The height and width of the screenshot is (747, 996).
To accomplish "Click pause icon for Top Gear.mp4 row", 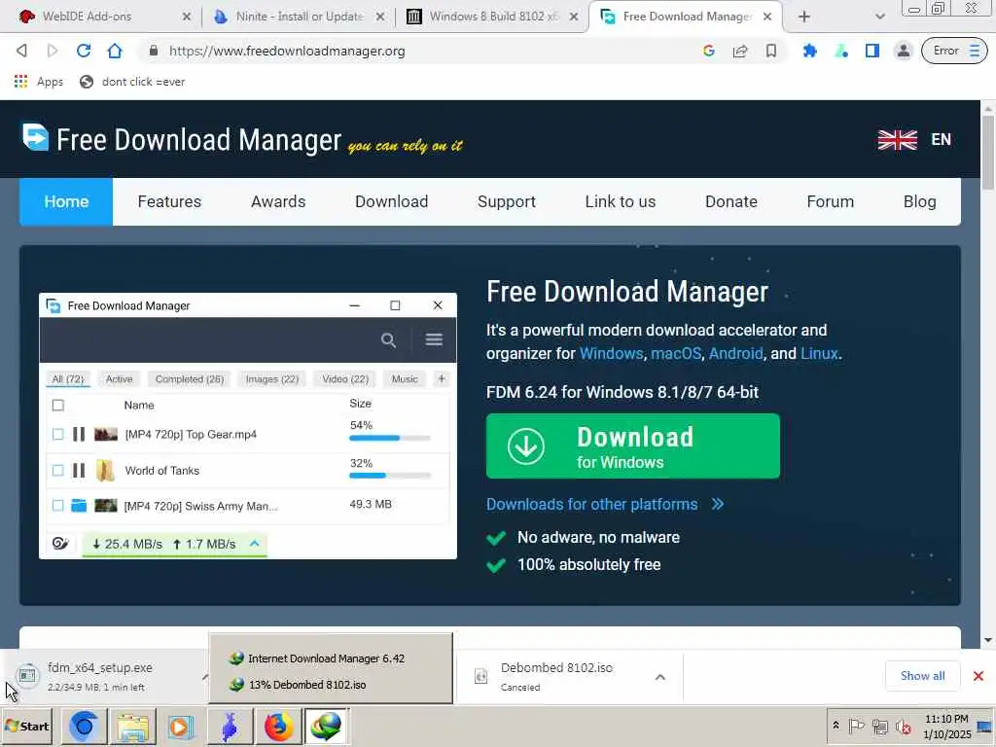I will point(79,434).
